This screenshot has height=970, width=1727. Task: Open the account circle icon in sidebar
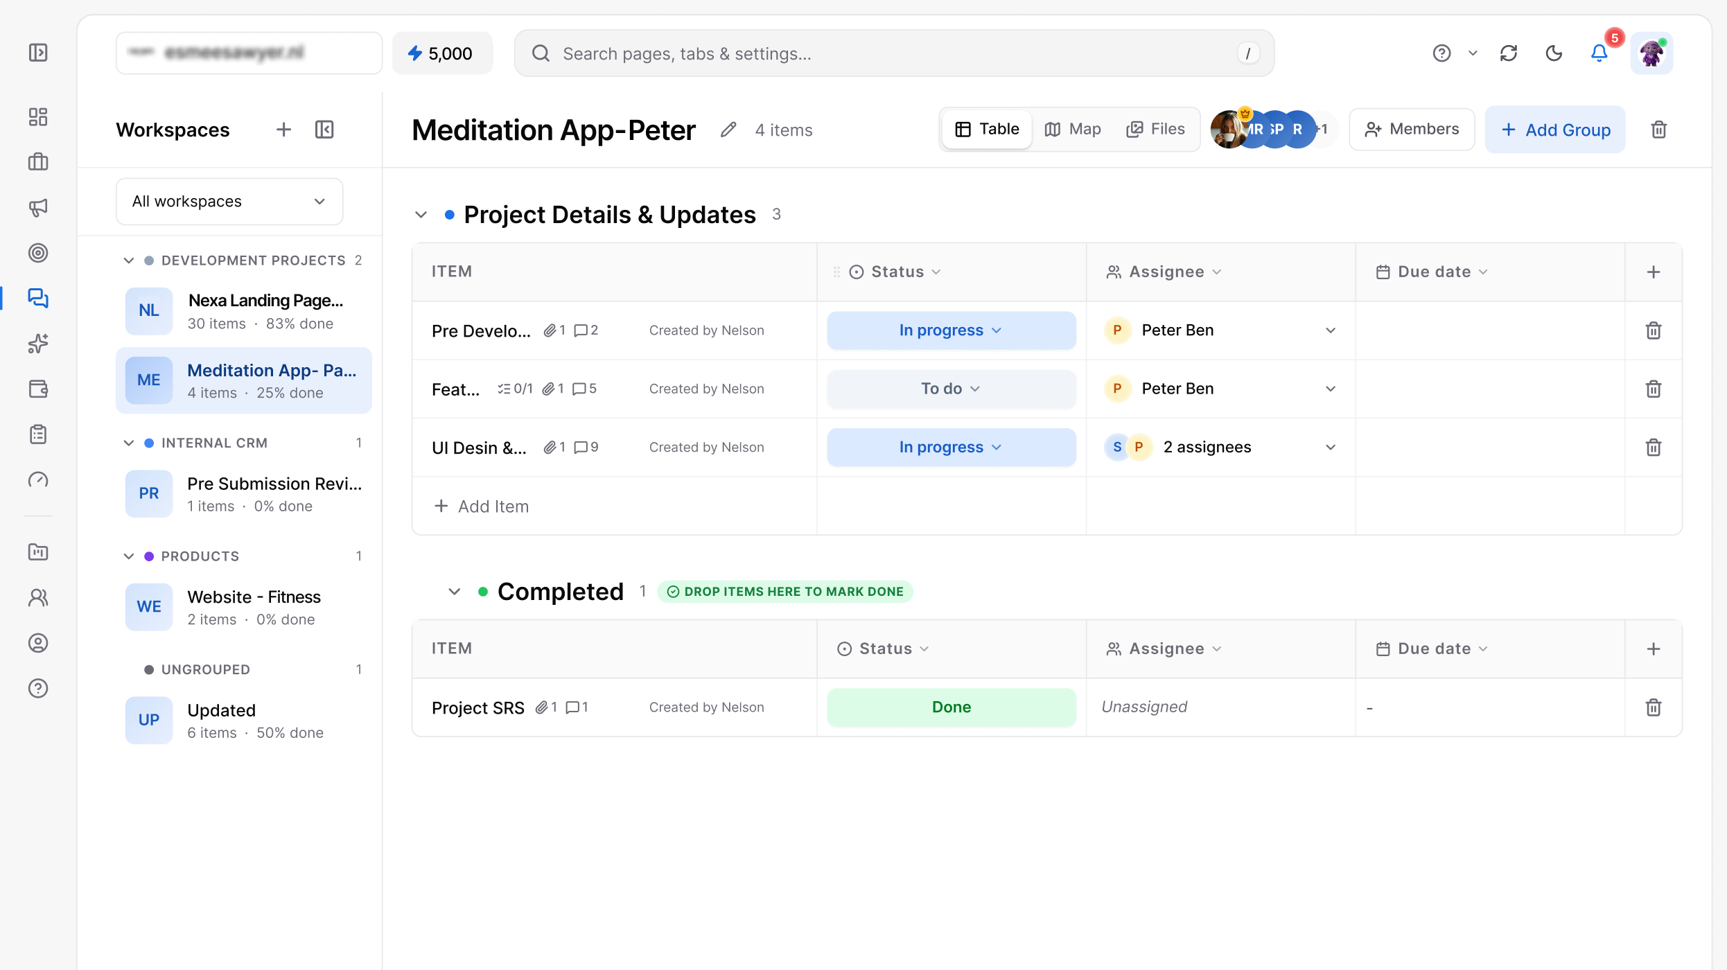[x=38, y=643]
